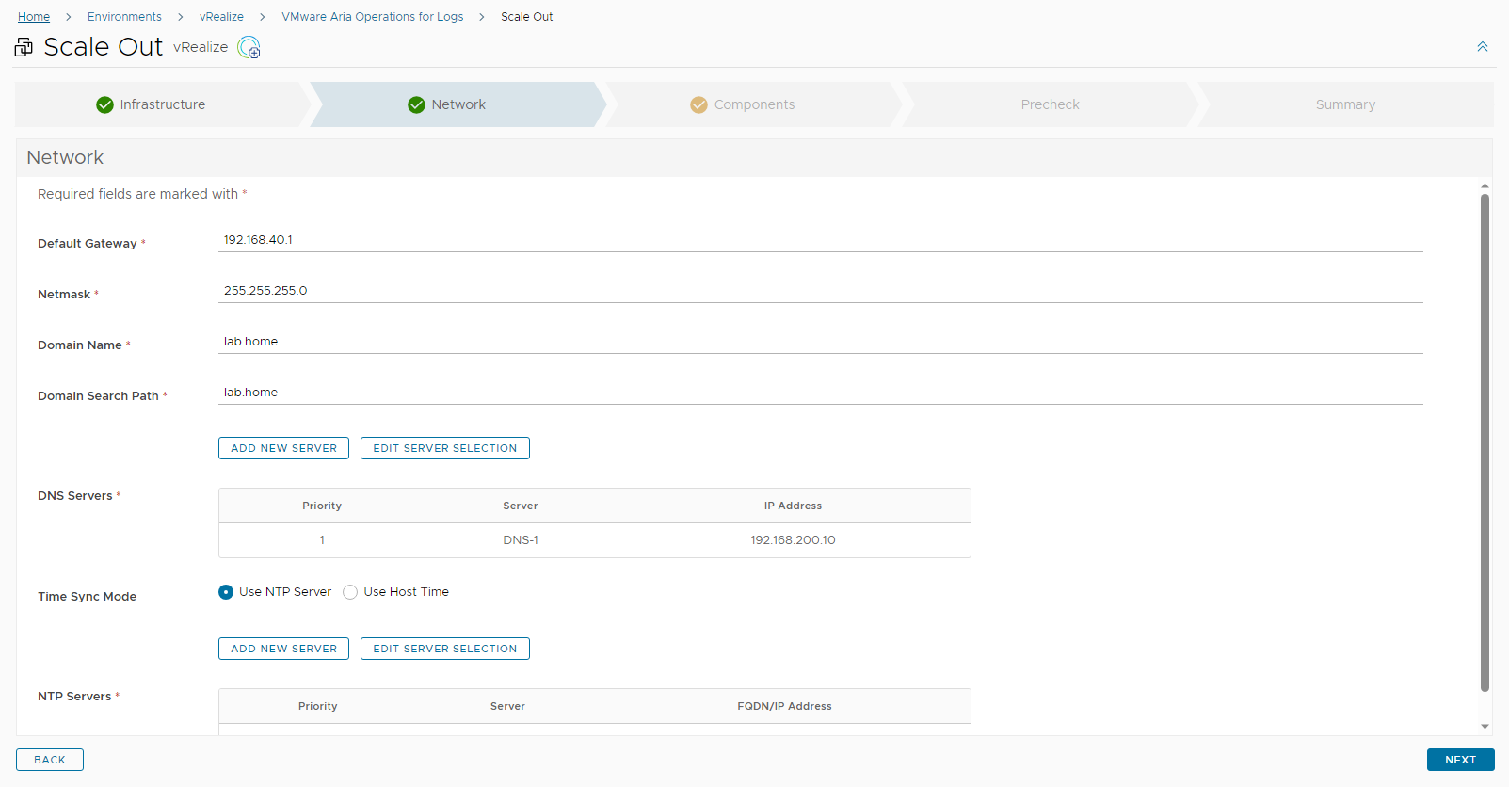Click the Infrastructure green checkmark icon
Viewport: 1509px width, 787px height.
tap(104, 104)
